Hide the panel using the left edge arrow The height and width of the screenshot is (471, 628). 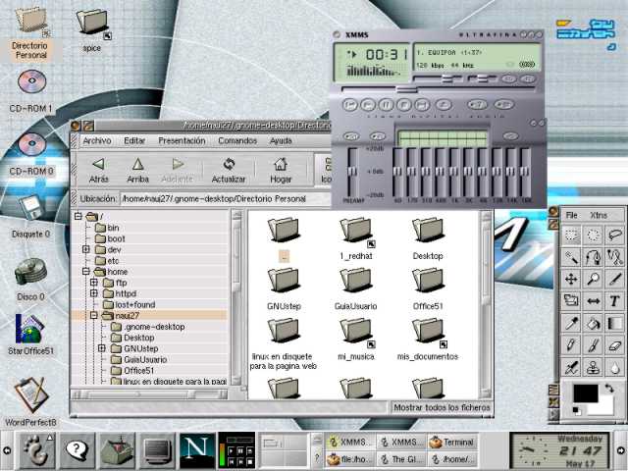(x=7, y=450)
